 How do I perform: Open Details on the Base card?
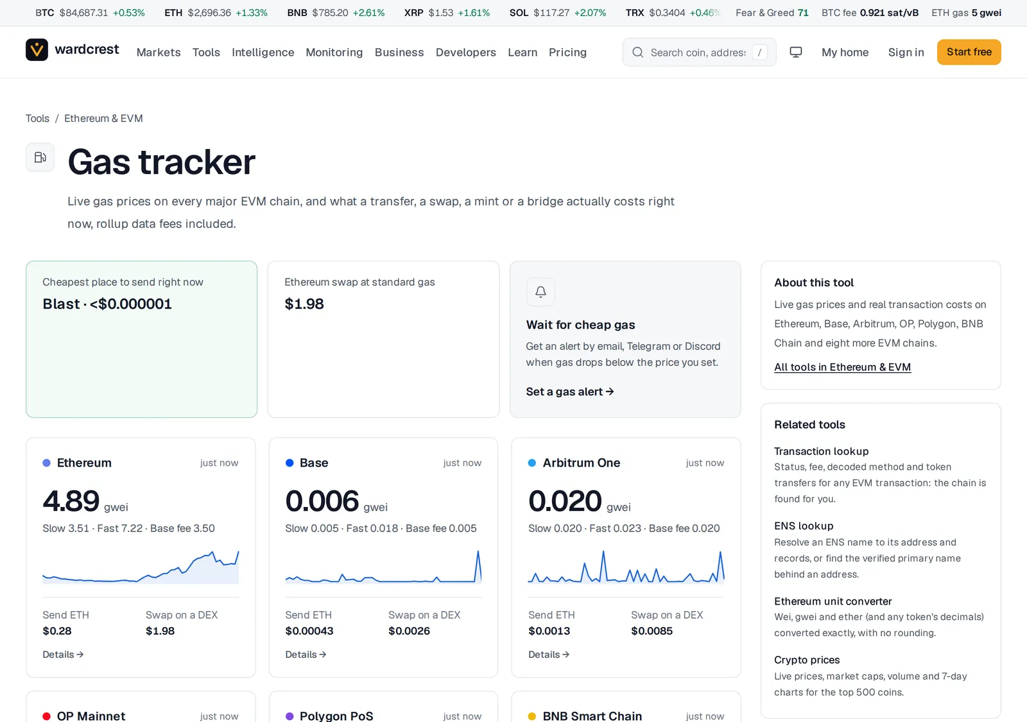(306, 655)
